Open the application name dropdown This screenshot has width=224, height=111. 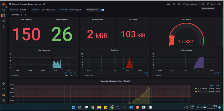(49, 10)
